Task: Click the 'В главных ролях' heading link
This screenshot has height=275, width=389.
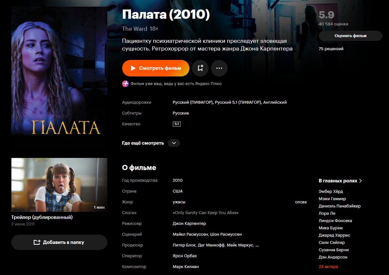Action: [338, 181]
